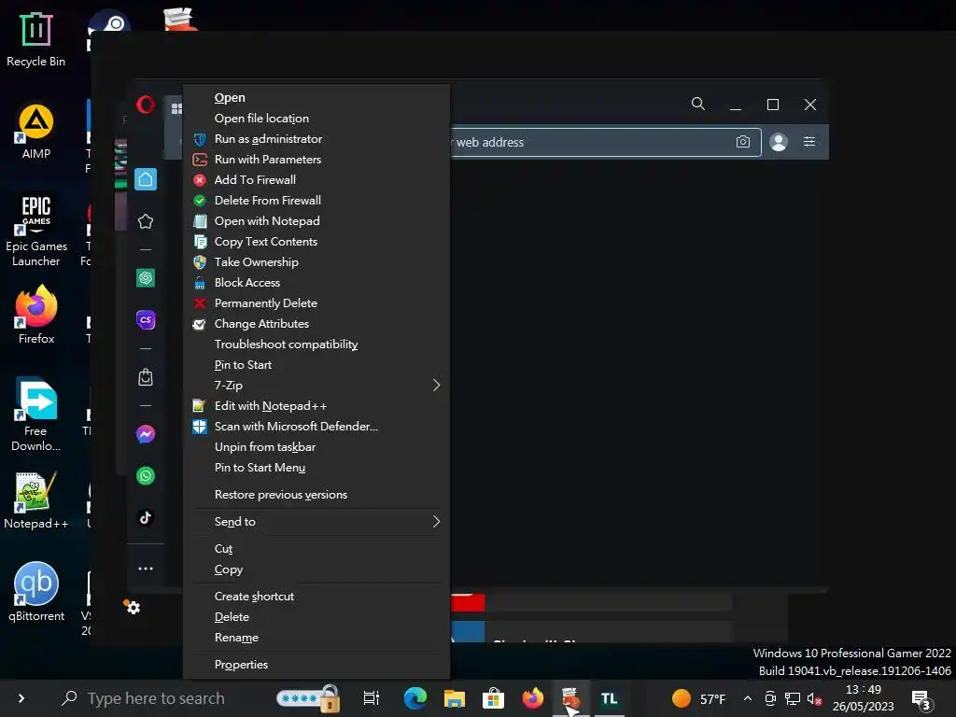This screenshot has height=717, width=956.
Task: Open TikTok in Opera sidebar
Action: coord(145,517)
